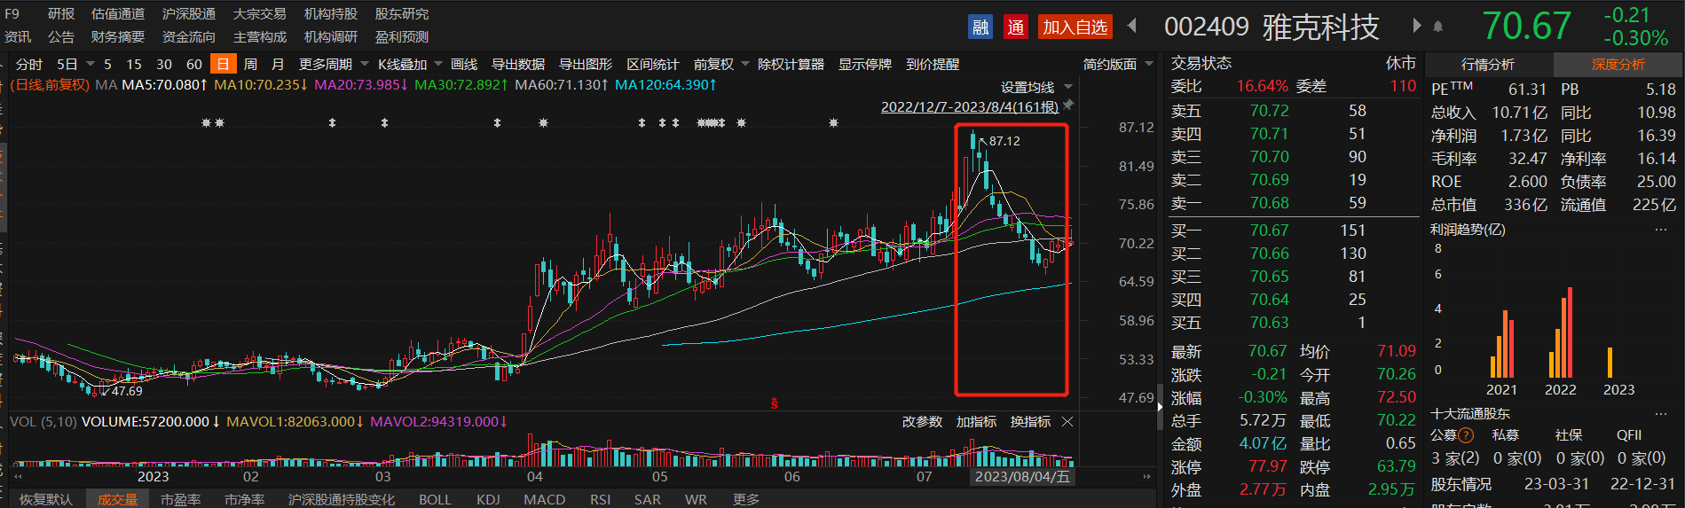Viewport: 1685px width, 508px height.
Task: Click the price alert bell icon
Action: coord(1438,27)
